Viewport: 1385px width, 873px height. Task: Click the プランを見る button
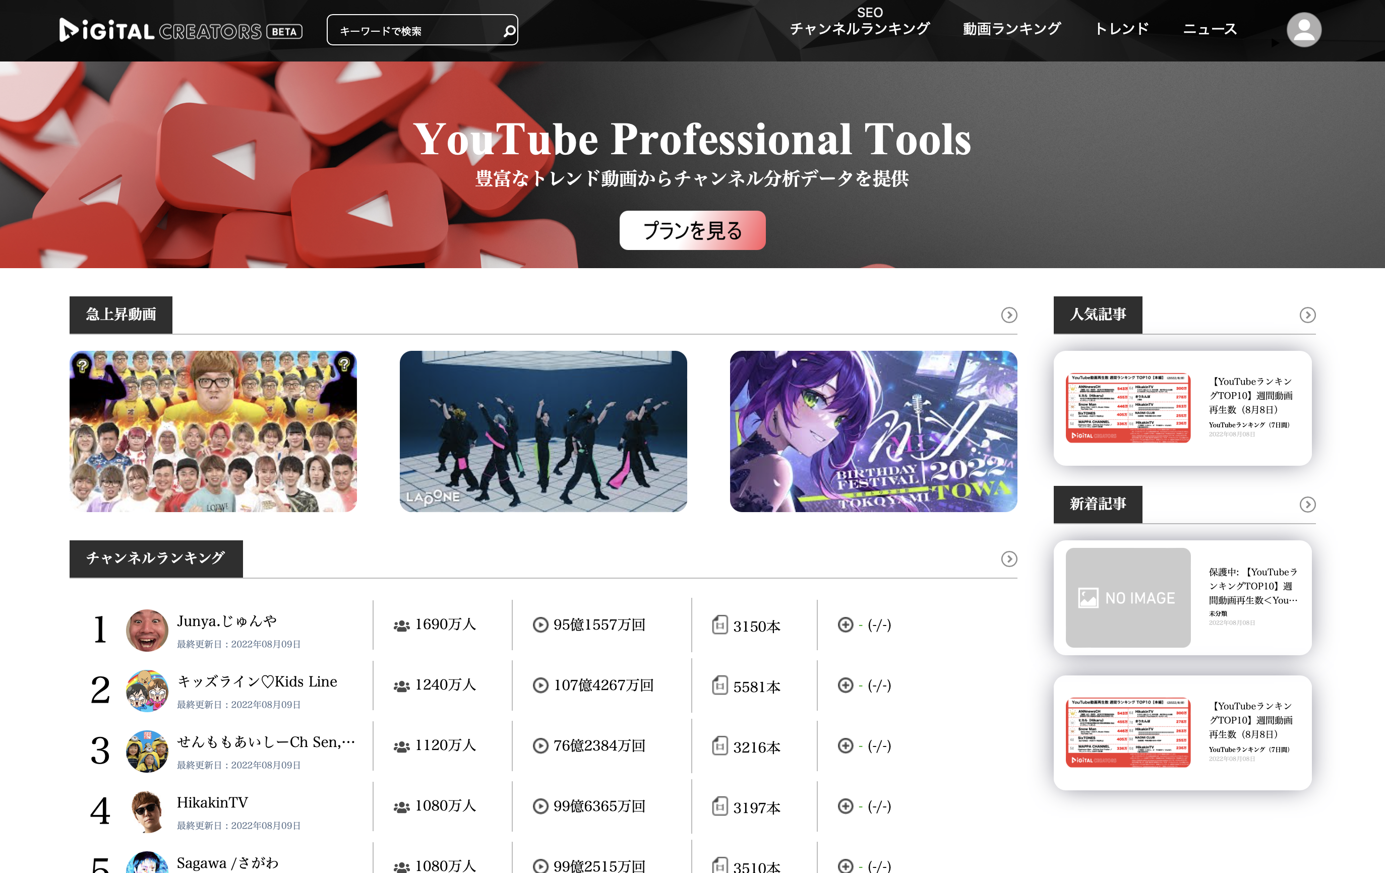click(692, 231)
